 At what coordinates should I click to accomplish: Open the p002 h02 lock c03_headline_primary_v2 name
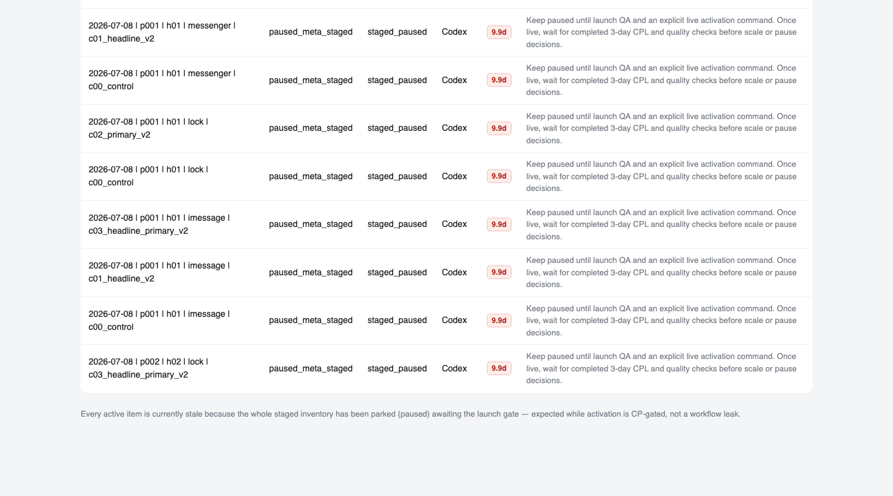(x=148, y=368)
